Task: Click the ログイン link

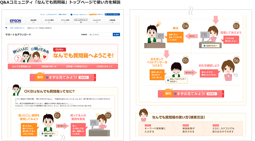Action: click(x=100, y=14)
